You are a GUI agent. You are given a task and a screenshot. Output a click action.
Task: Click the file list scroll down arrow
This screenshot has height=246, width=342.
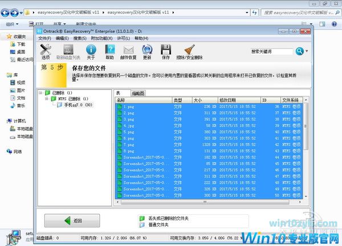[306, 196]
